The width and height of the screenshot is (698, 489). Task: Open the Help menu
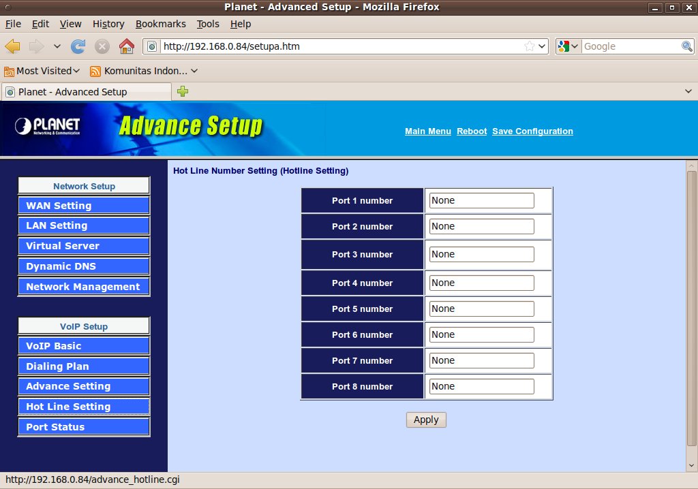point(241,24)
